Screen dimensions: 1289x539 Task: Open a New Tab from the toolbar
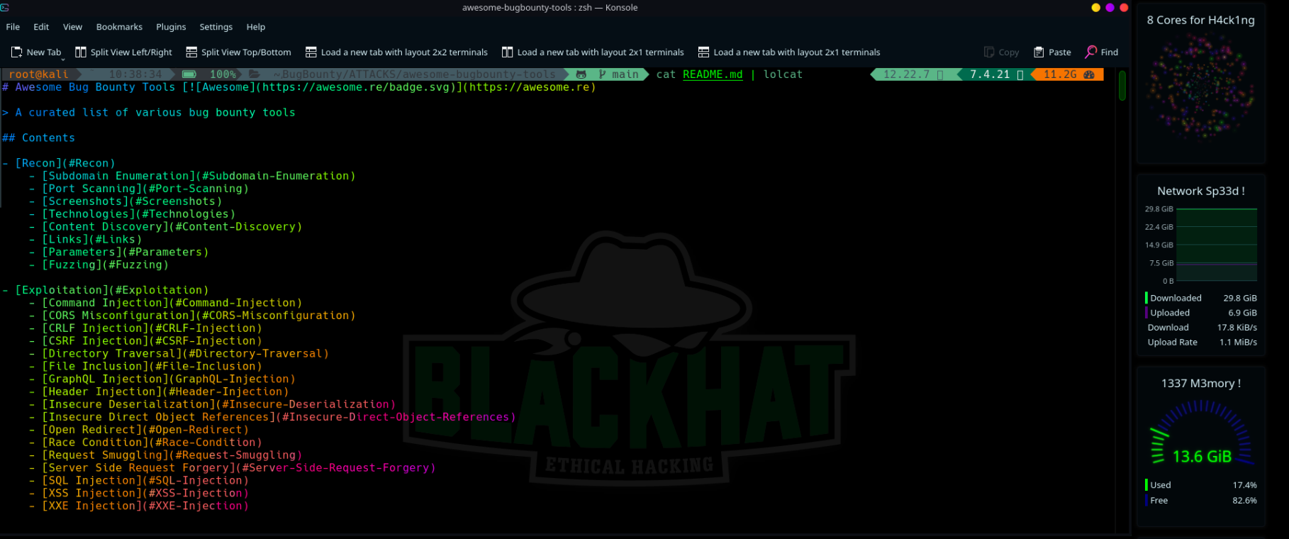coord(35,52)
